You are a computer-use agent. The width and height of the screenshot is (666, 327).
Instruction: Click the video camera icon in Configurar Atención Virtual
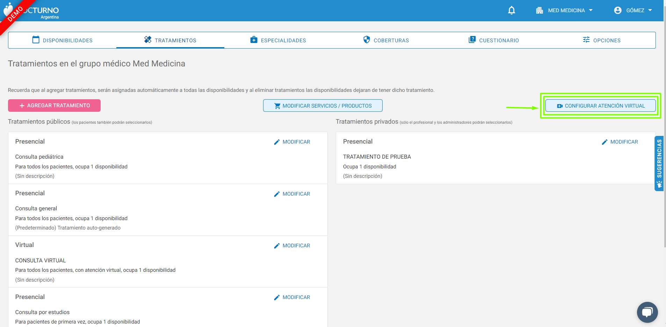pyautogui.click(x=560, y=106)
